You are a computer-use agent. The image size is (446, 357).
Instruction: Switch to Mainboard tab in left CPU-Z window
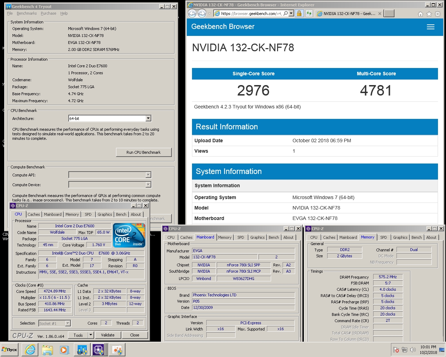(x=53, y=214)
